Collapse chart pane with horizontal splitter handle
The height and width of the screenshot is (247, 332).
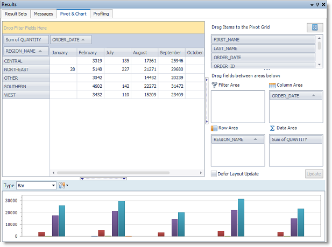click(x=103, y=178)
